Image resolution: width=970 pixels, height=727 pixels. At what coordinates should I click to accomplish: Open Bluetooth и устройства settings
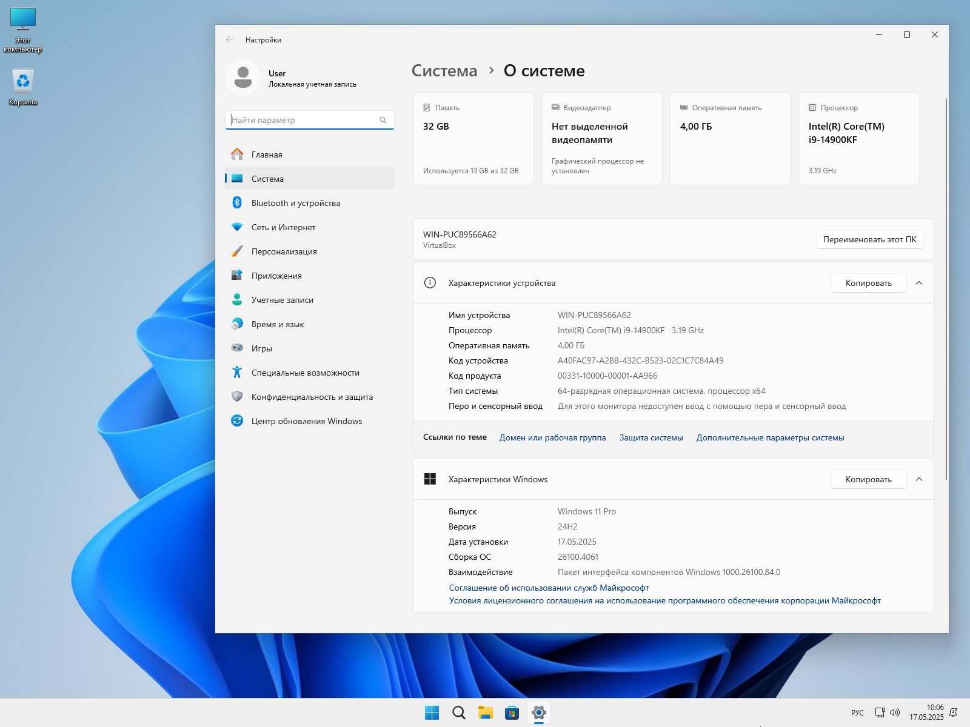310,202
